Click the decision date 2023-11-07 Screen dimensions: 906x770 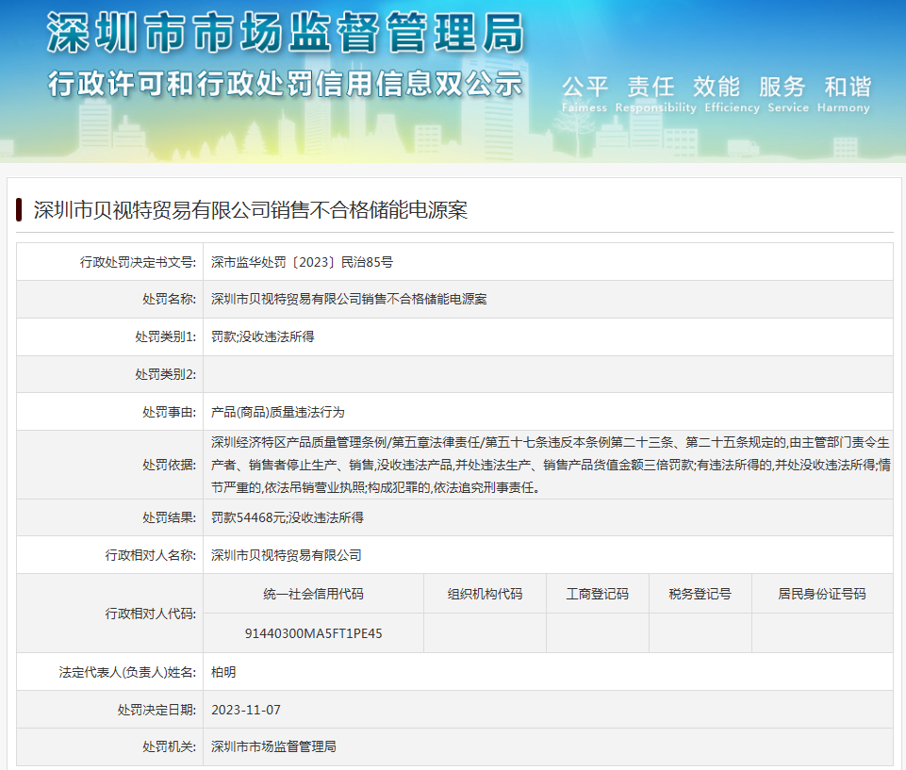246,710
